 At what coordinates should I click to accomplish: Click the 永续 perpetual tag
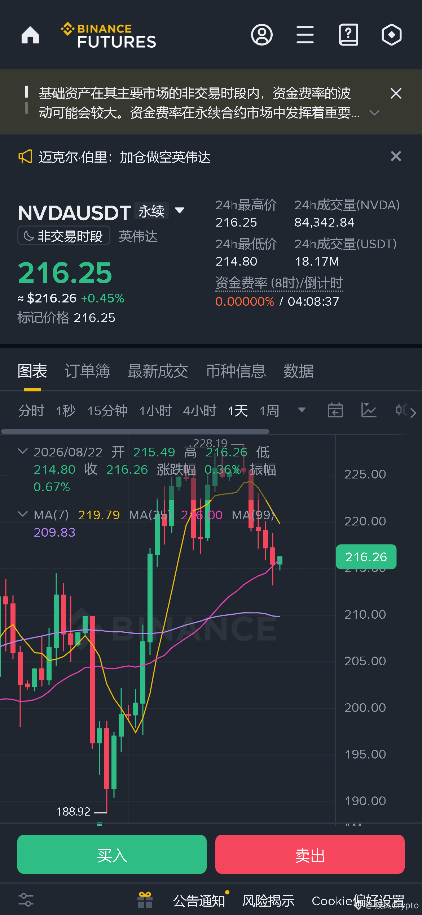coord(151,211)
